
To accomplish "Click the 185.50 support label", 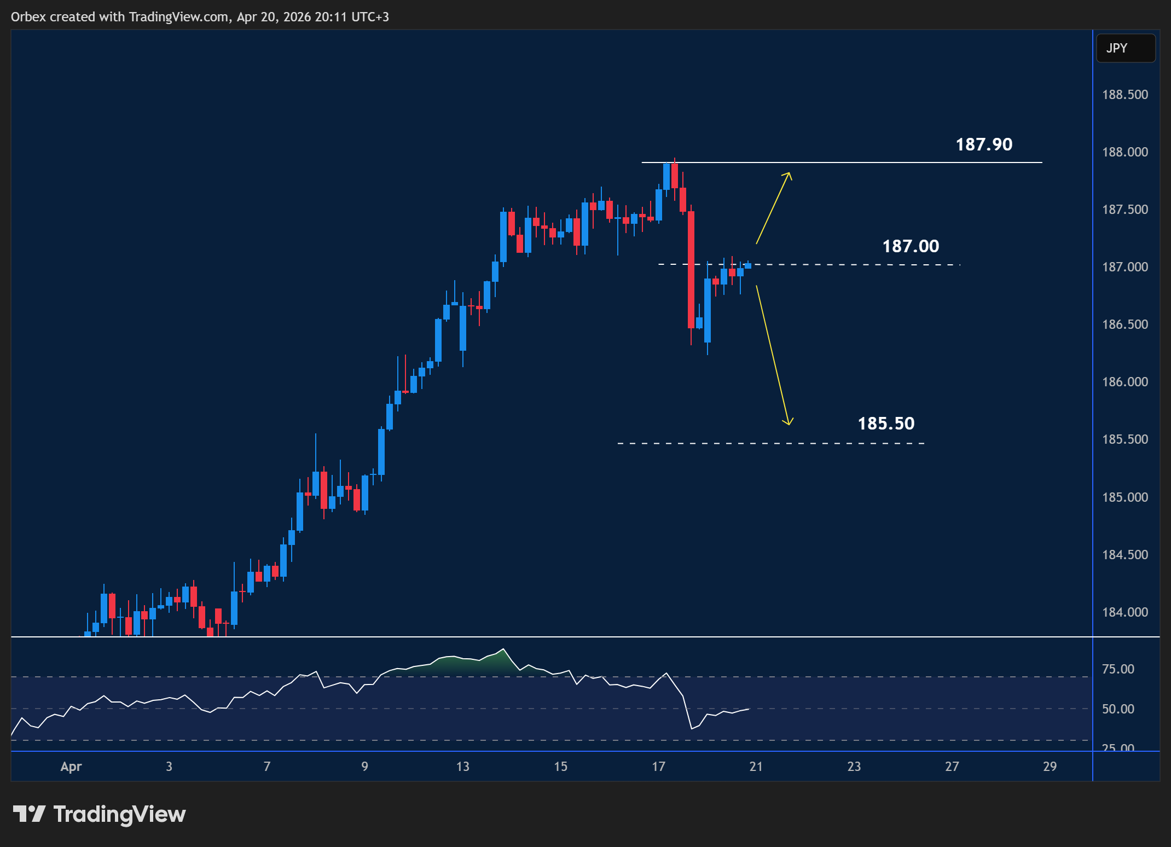I will coord(885,424).
